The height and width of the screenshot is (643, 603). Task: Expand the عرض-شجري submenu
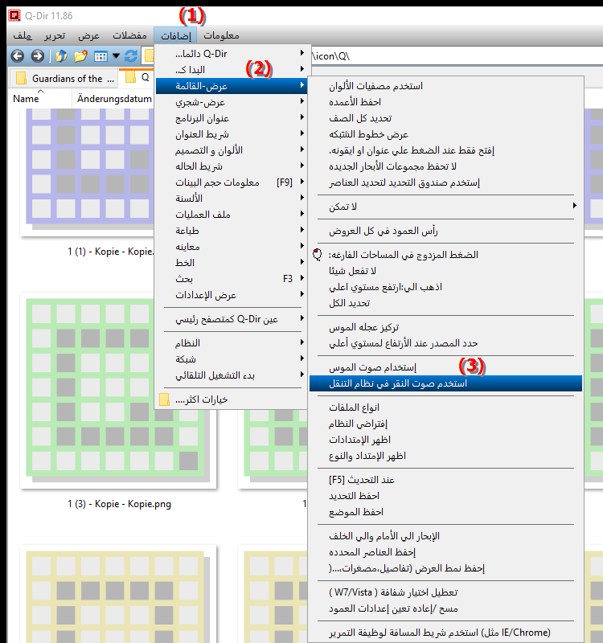(x=232, y=102)
